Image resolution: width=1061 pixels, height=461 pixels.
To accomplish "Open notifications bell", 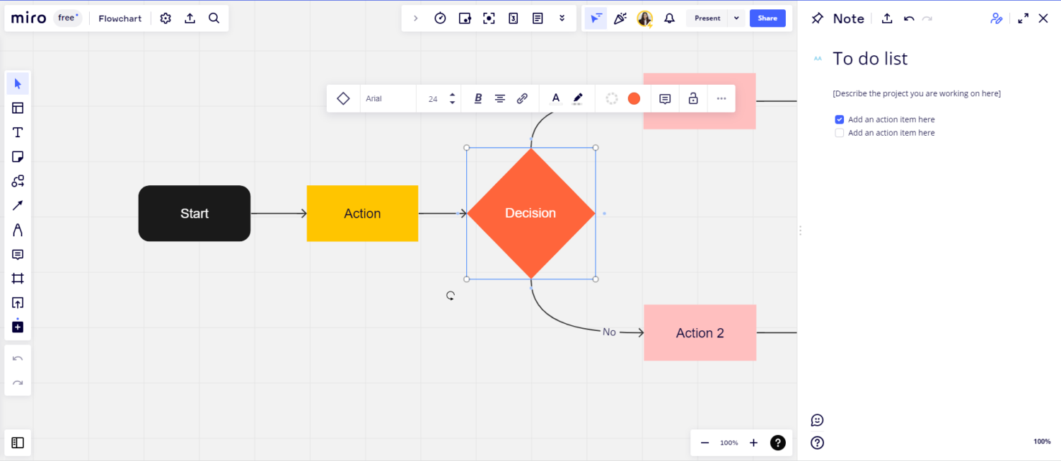I will pyautogui.click(x=669, y=18).
